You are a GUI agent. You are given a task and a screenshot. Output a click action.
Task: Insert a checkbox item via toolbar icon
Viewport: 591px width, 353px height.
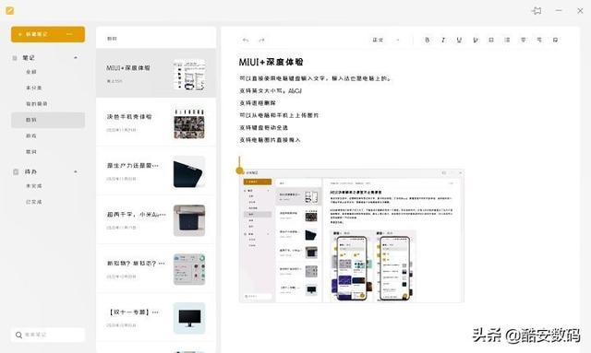[491, 40]
